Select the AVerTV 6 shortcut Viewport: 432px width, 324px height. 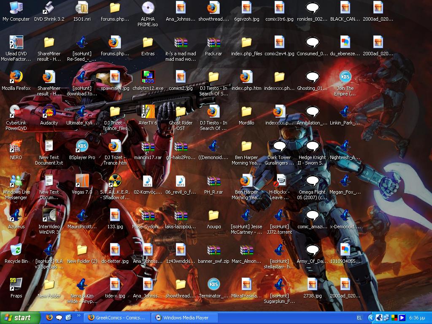148,116
